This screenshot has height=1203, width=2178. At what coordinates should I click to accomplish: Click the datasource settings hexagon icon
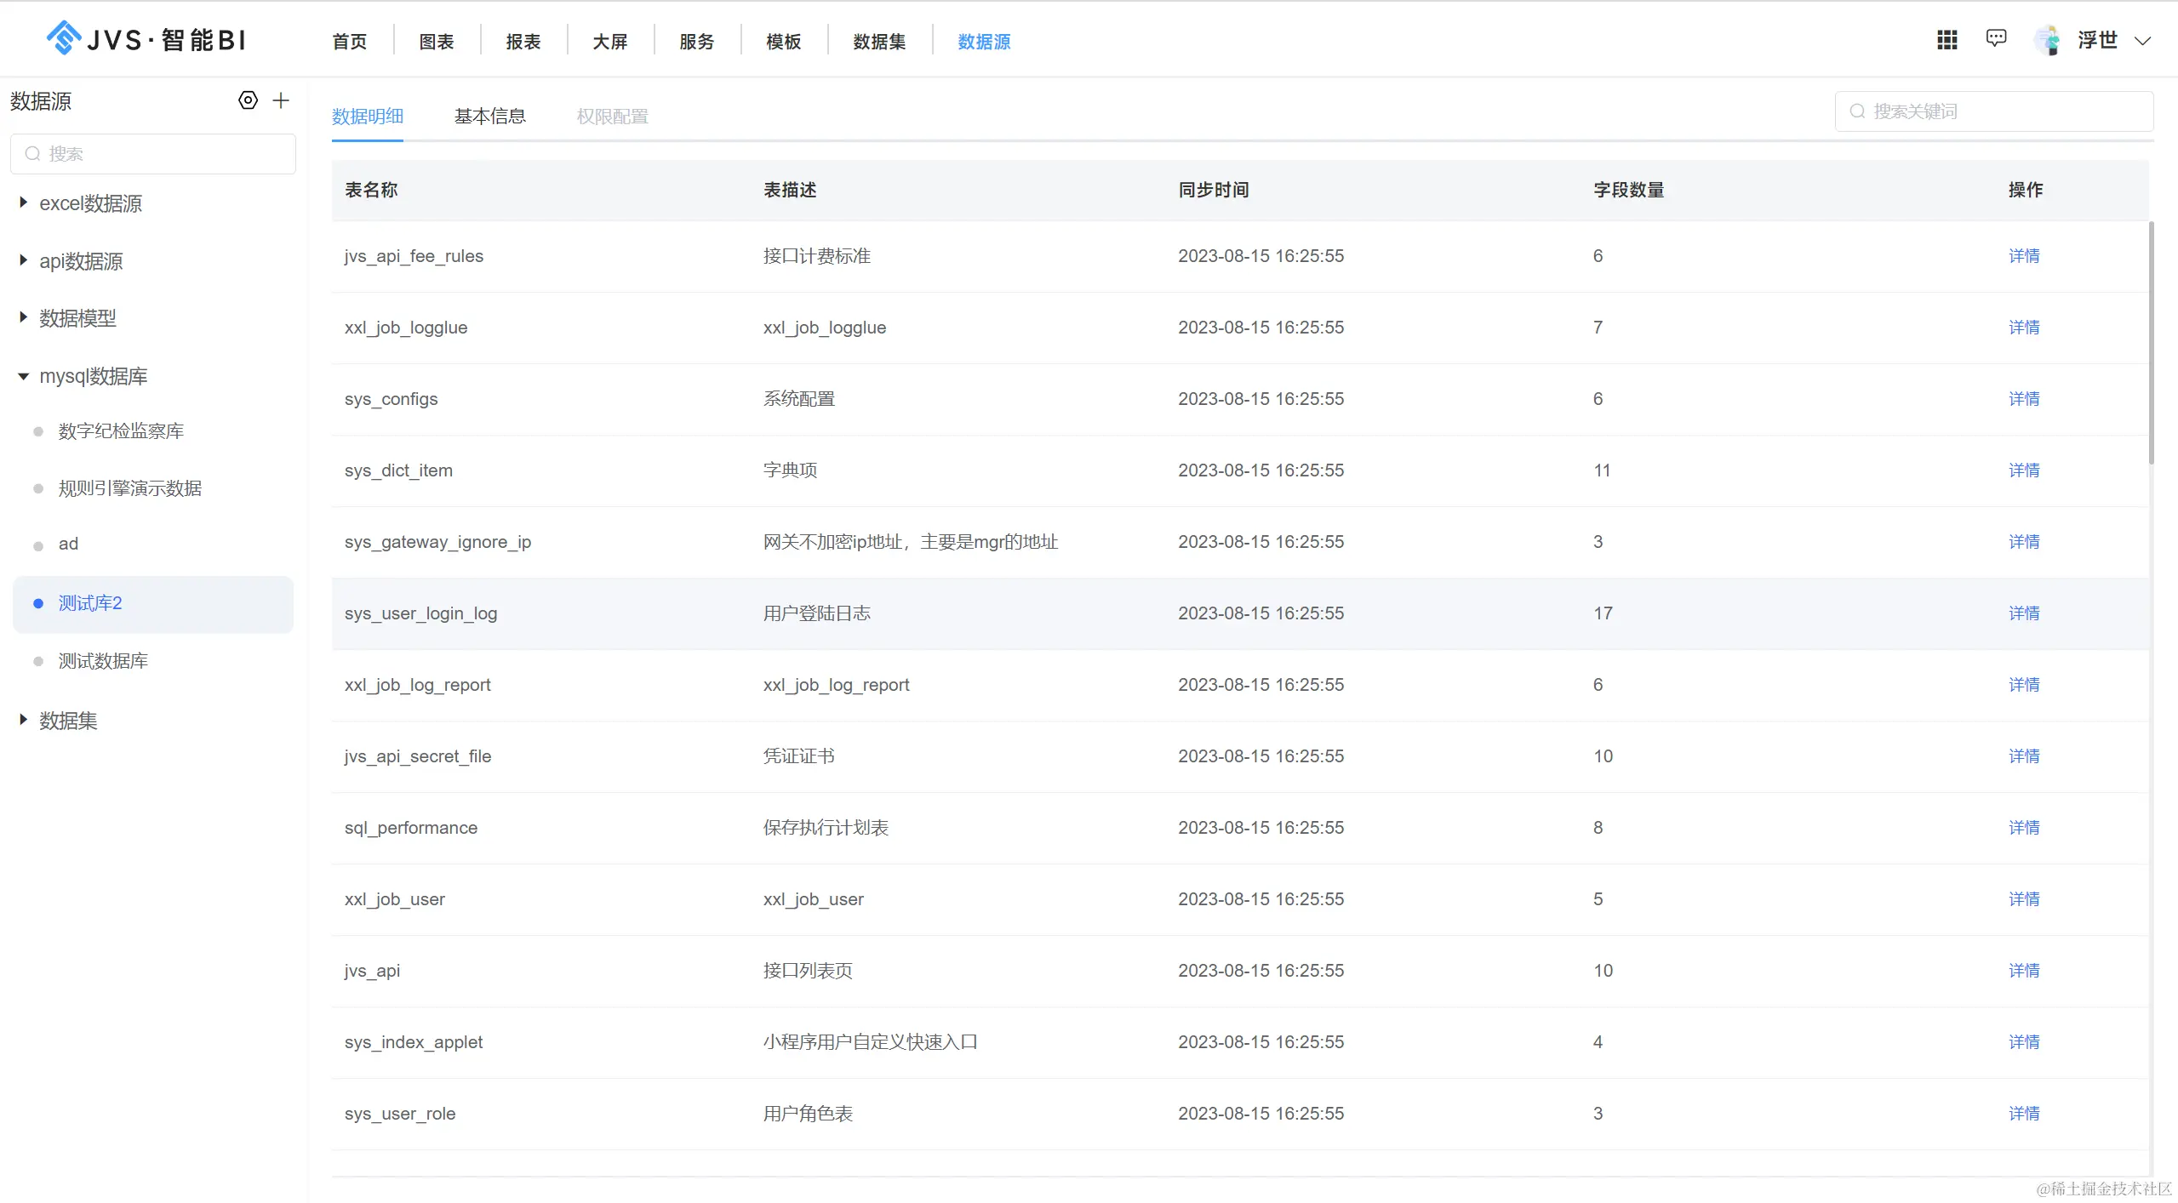coord(248,100)
